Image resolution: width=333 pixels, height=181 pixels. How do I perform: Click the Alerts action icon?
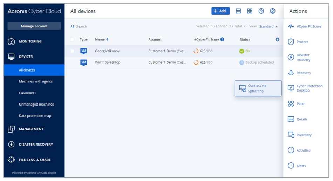pyautogui.click(x=291, y=166)
